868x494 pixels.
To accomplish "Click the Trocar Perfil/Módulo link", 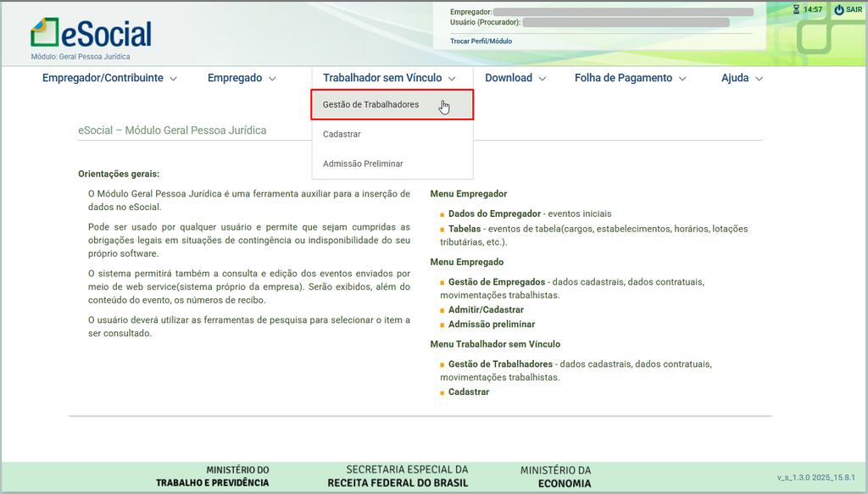I will tap(481, 41).
